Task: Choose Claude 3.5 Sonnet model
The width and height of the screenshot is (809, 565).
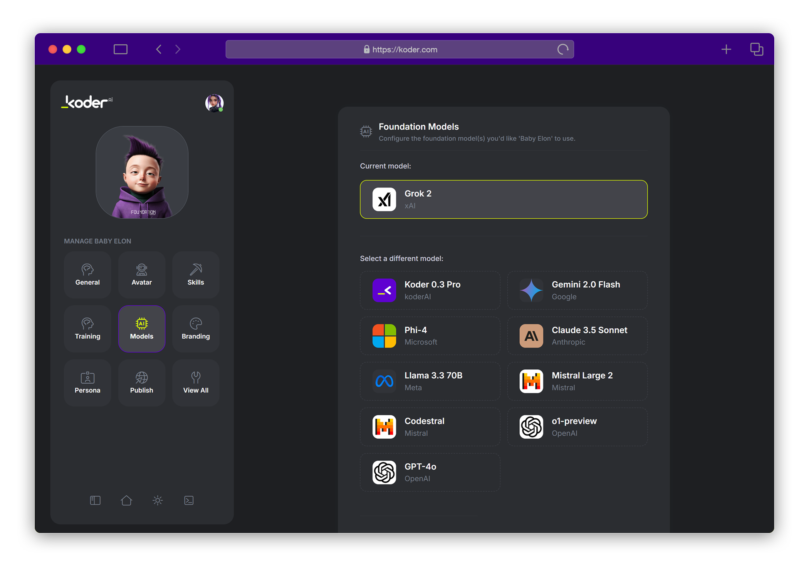Action: coord(577,336)
